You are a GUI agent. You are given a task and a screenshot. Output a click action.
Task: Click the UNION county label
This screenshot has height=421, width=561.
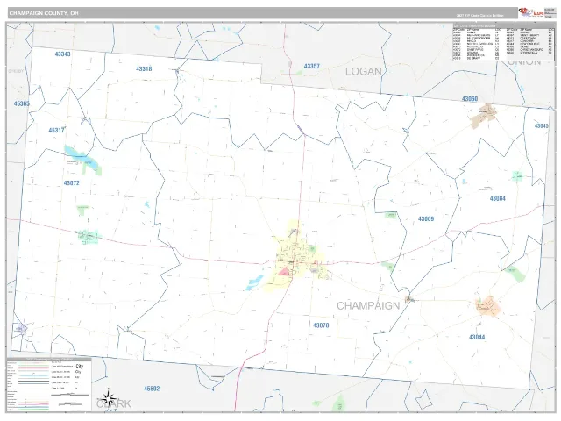524,62
